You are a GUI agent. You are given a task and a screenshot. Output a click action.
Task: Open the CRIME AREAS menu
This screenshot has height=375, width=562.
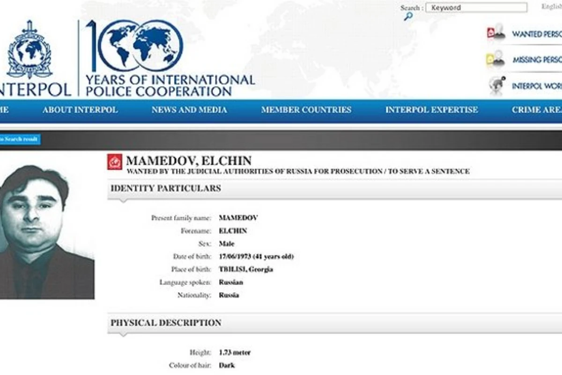537,110
